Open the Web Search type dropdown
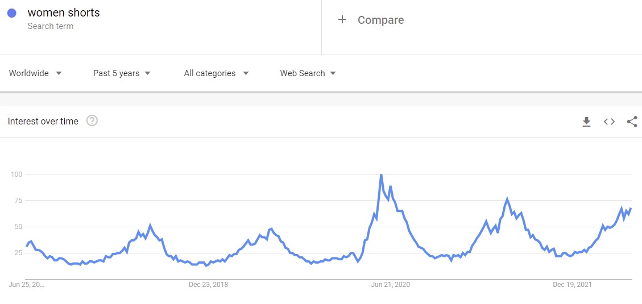Screen dimensions: 642x304 pos(308,73)
